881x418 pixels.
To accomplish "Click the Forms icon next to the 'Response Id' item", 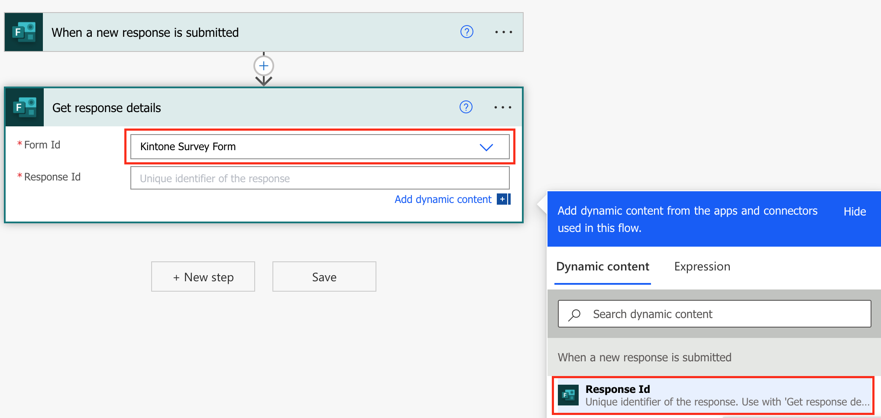I will 568,395.
